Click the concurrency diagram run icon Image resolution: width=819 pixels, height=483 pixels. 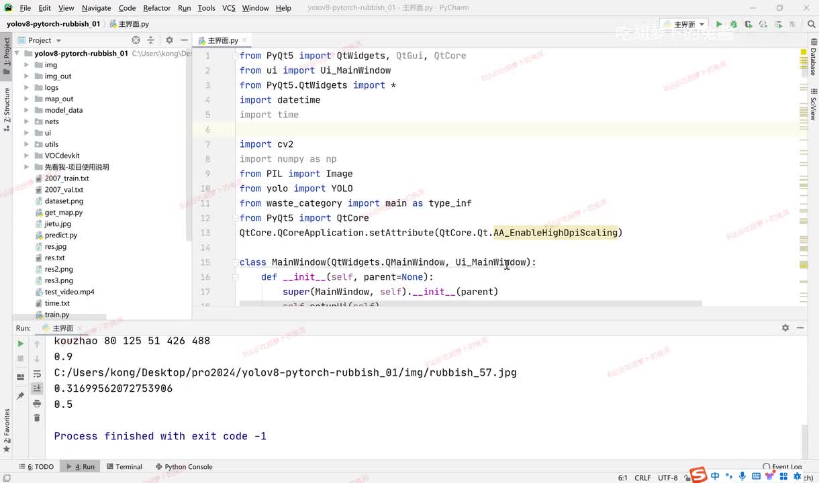pos(778,24)
